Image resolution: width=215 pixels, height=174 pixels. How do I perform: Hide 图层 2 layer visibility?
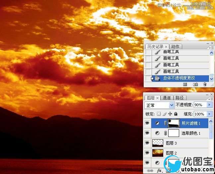147,153
